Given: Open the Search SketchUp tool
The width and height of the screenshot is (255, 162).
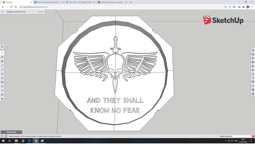Looking at the screenshot, I should [2, 47].
